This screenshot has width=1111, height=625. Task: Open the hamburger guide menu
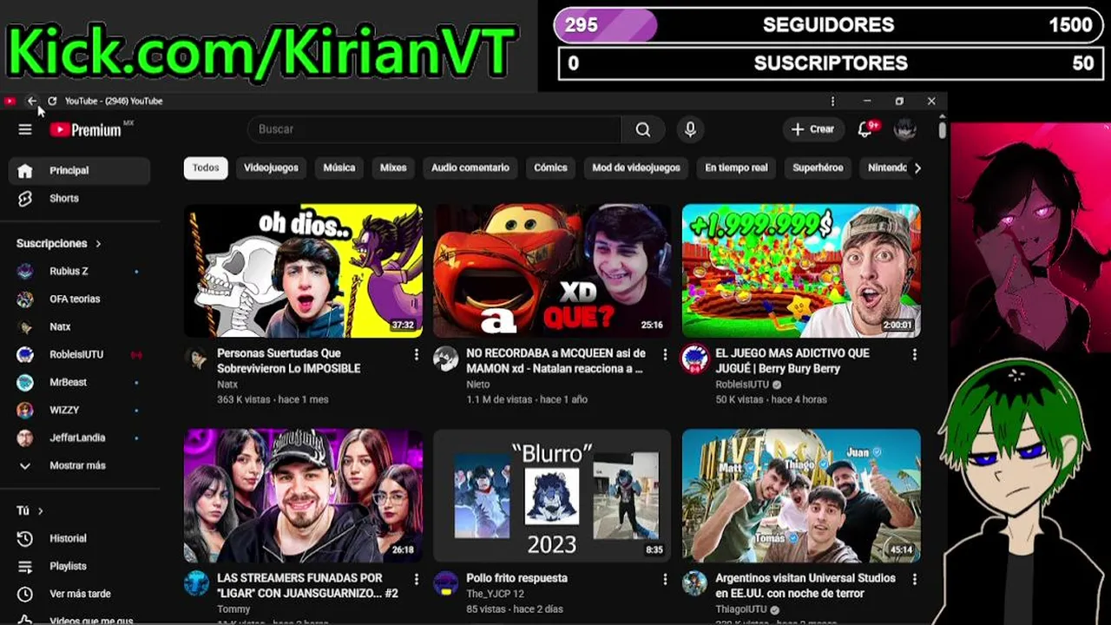(25, 129)
